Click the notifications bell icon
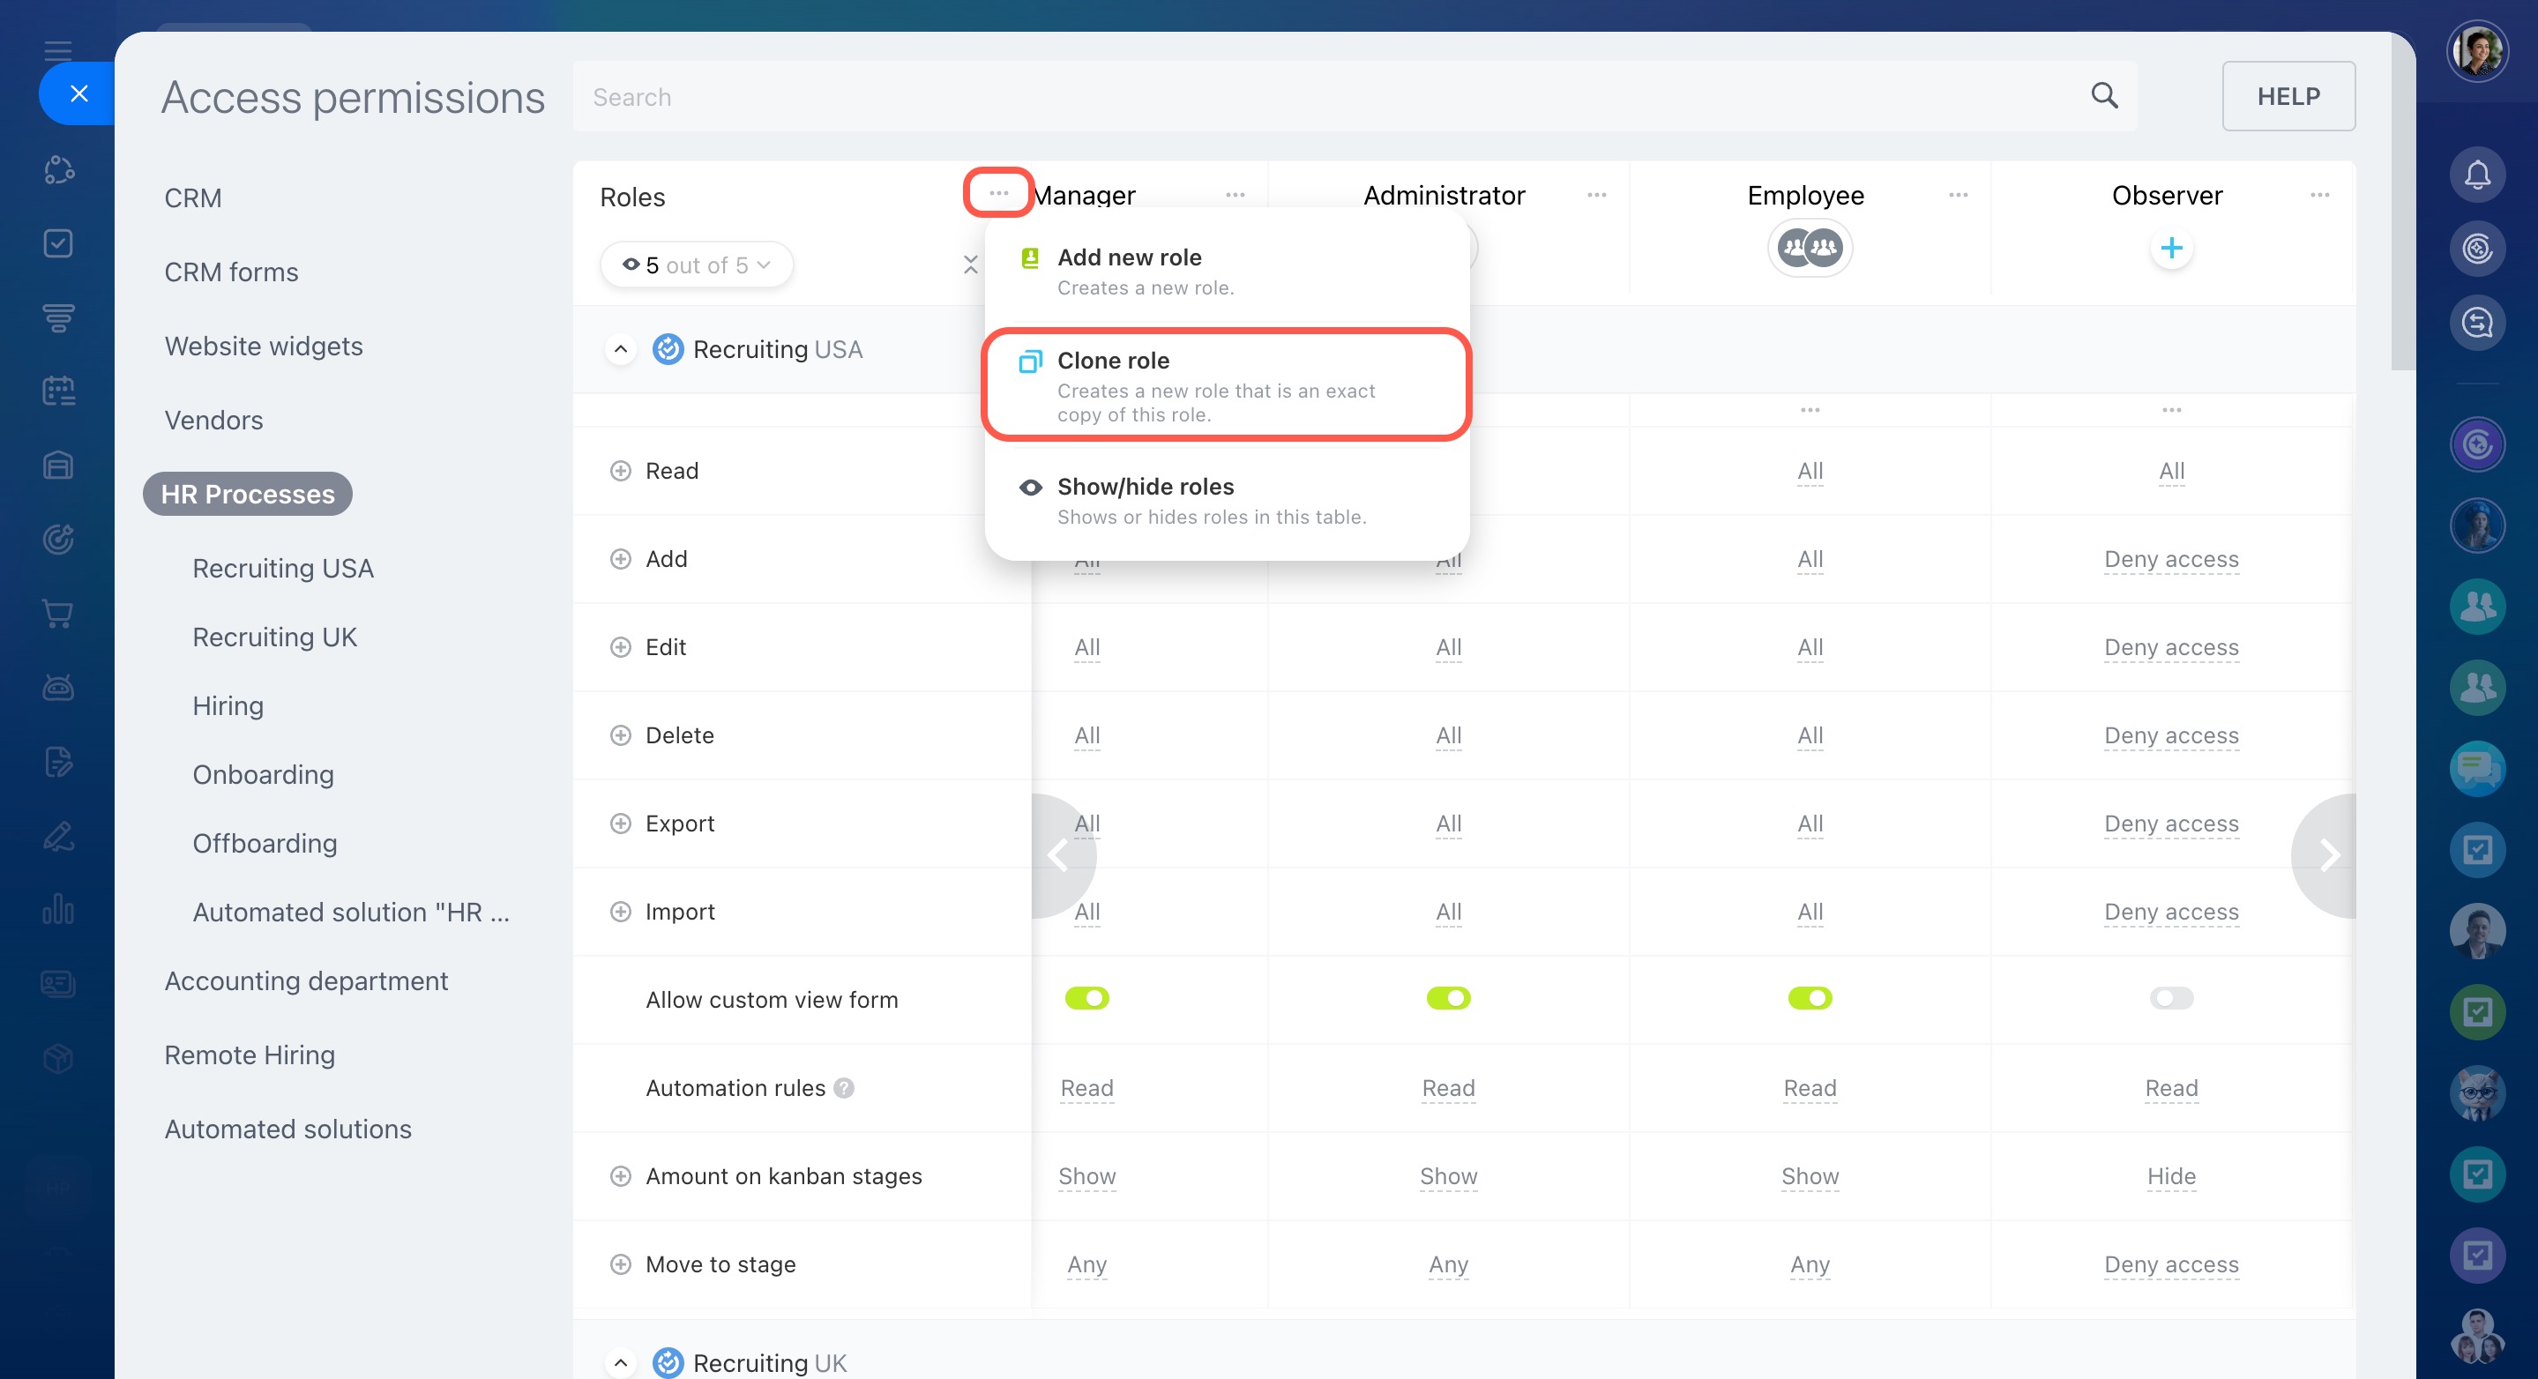The height and width of the screenshot is (1379, 2538). [x=2476, y=175]
